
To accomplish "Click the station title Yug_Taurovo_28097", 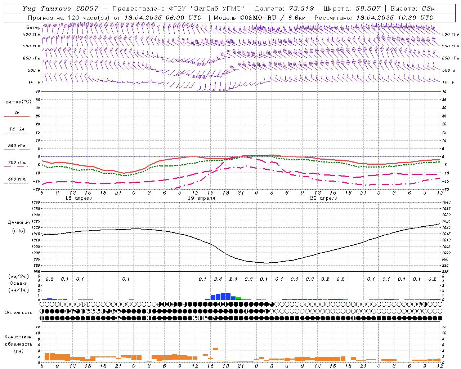I will tap(60, 9).
